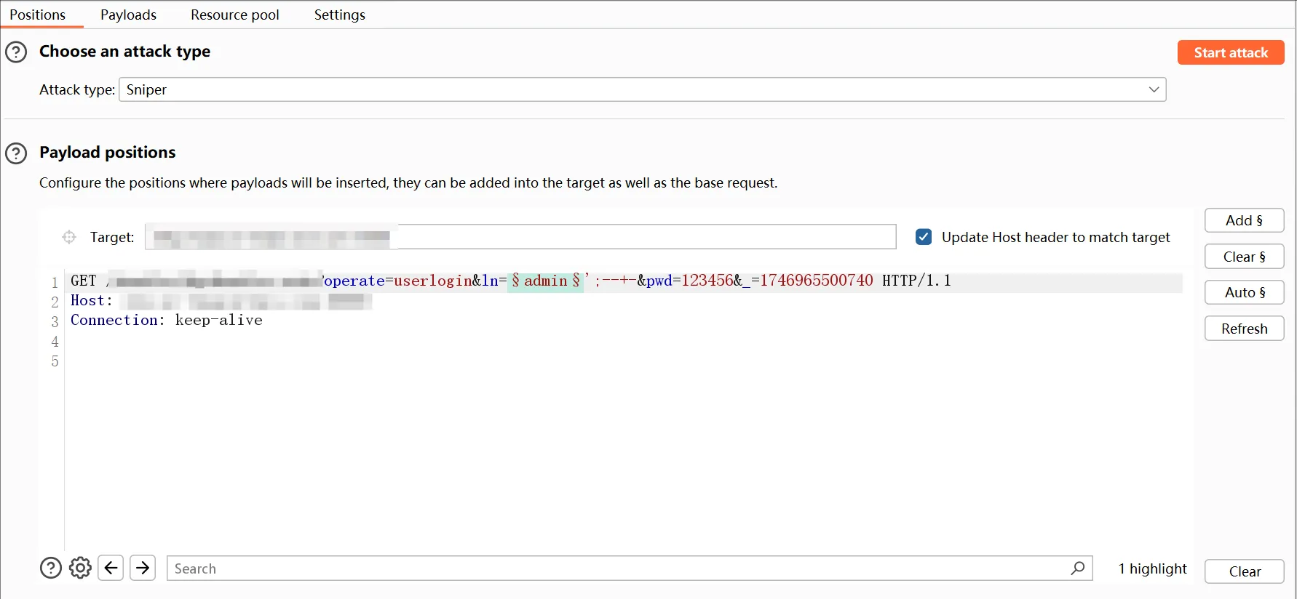Click the GET method in the request line
Screen dimensions: 1297x599
(x=84, y=281)
